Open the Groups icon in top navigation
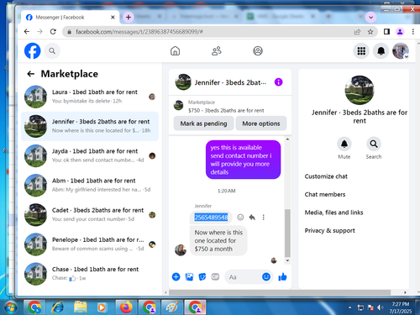The width and height of the screenshot is (420, 315). pos(258,51)
